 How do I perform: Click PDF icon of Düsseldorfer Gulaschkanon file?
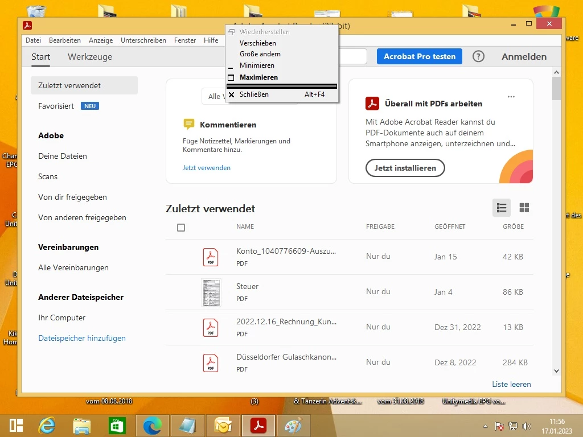coord(211,363)
